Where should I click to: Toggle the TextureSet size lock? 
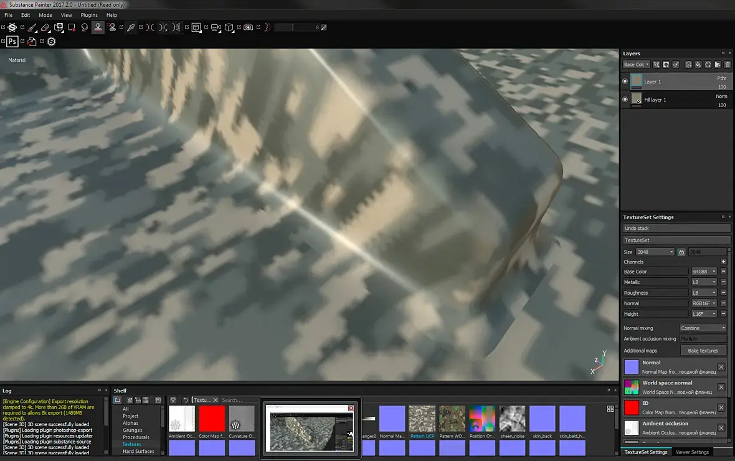click(x=681, y=252)
